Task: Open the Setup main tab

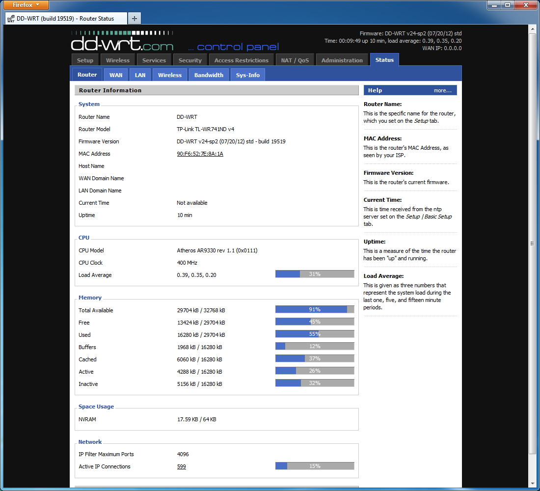Action: (x=85, y=60)
